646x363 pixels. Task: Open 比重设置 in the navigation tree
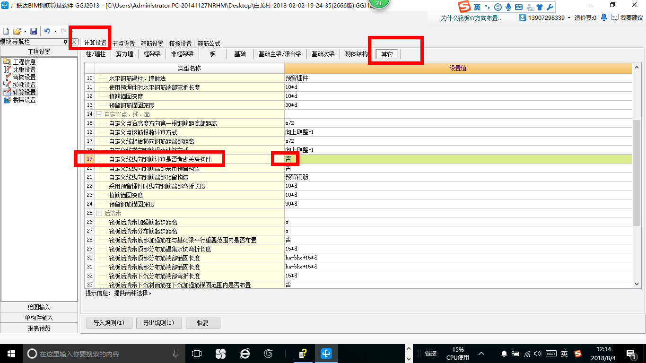[x=24, y=69]
